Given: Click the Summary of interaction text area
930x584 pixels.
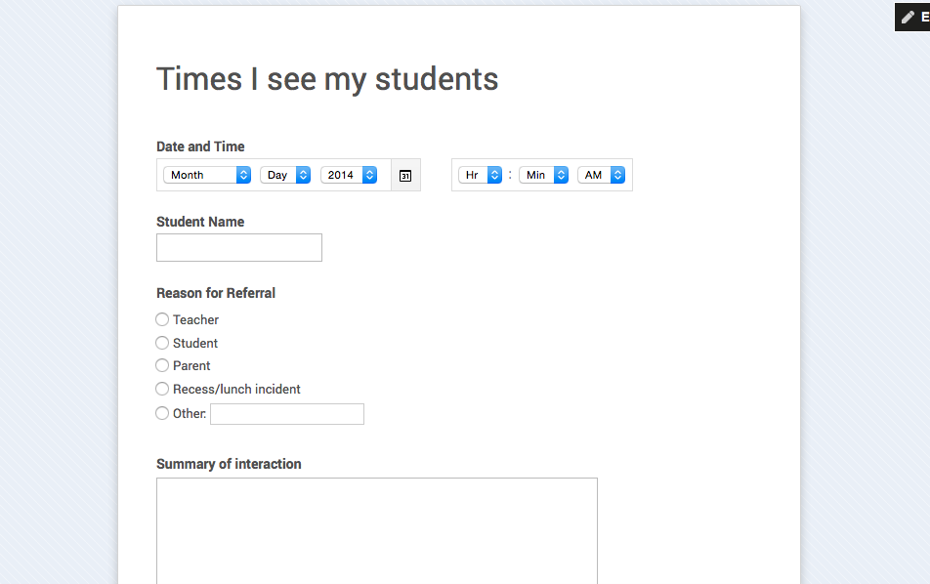Looking at the screenshot, I should coord(377,529).
